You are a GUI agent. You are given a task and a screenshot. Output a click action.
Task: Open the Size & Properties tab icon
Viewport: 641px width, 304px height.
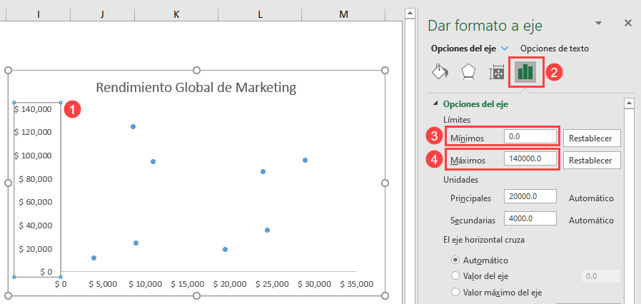(x=497, y=72)
